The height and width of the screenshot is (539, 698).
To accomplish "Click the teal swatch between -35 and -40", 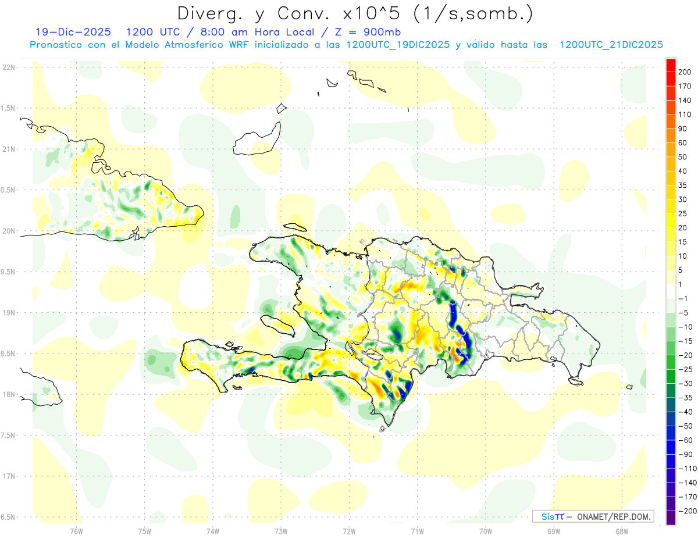I will (671, 405).
